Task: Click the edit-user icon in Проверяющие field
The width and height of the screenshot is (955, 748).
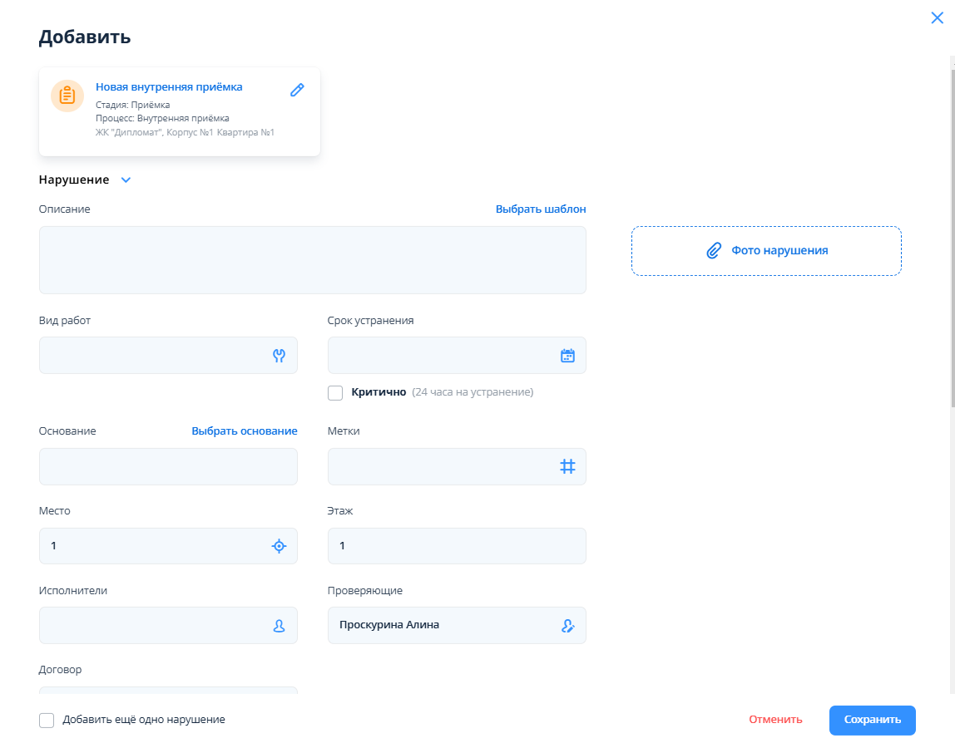Action: pyautogui.click(x=567, y=626)
